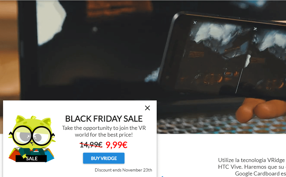Click the black SALE tag on mascot
Viewport: 286px width, 177px height.
point(31,159)
